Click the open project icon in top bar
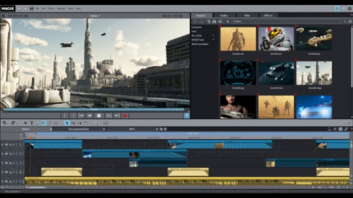Screen dimensions: 353x198 [x=25, y=8]
